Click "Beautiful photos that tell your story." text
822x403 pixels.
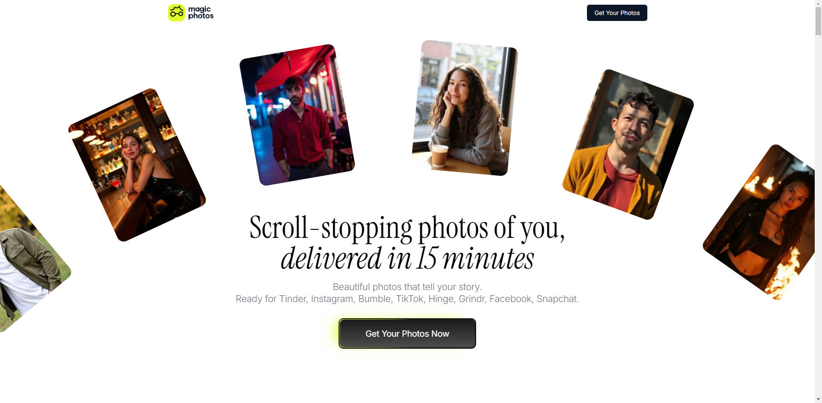click(x=407, y=287)
